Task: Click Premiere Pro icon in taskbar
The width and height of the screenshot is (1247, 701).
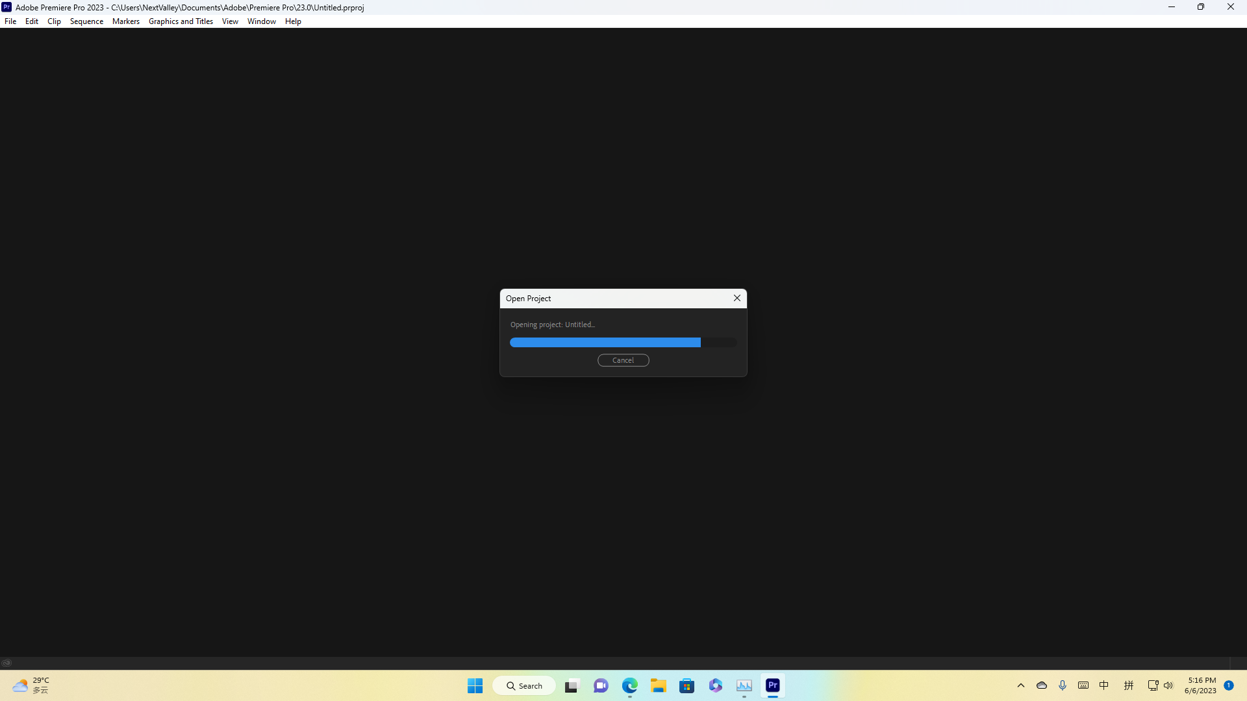Action: coord(772,685)
